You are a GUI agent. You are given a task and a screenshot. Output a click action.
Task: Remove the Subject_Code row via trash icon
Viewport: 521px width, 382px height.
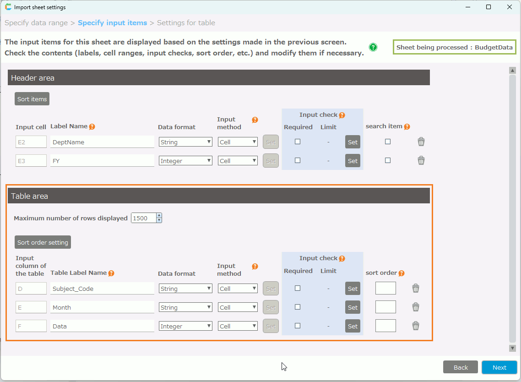pos(415,288)
